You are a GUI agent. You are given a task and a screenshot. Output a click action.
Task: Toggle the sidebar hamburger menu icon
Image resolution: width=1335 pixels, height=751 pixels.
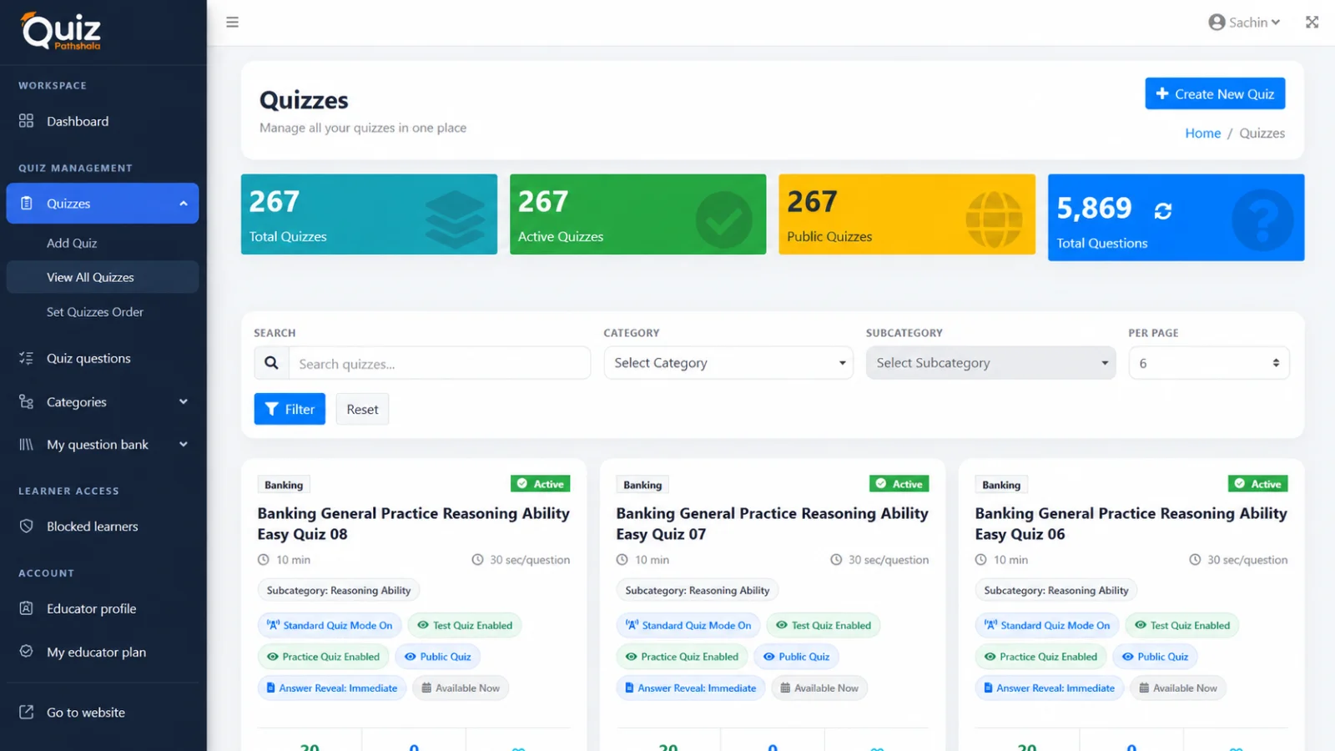point(233,22)
